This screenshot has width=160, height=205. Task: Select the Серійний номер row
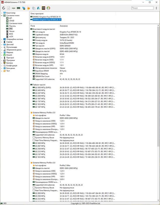pos(73,35)
